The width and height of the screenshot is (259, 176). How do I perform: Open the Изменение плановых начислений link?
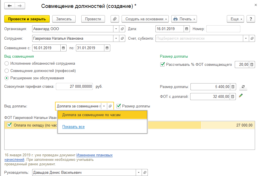click(x=94, y=155)
